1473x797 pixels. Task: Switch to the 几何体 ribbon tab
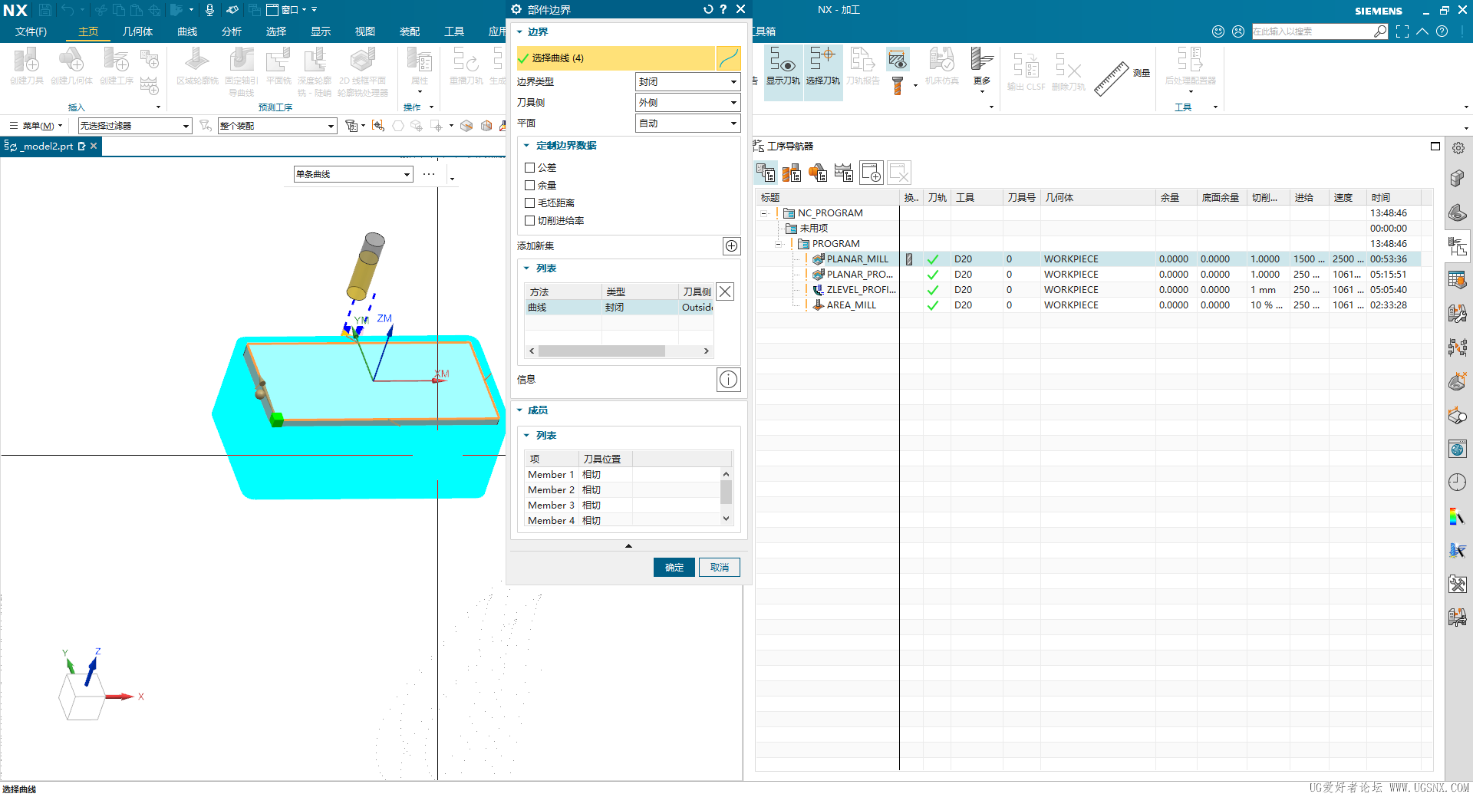pyautogui.click(x=138, y=31)
